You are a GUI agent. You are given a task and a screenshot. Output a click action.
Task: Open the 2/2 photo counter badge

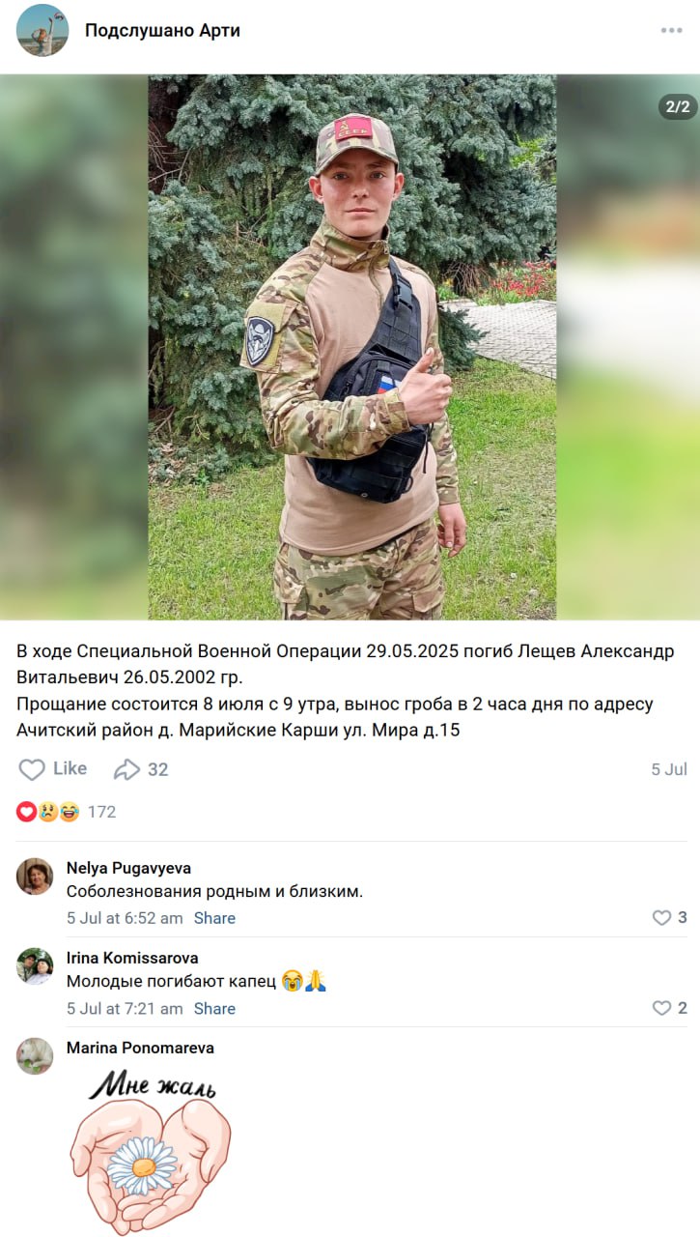click(x=678, y=106)
